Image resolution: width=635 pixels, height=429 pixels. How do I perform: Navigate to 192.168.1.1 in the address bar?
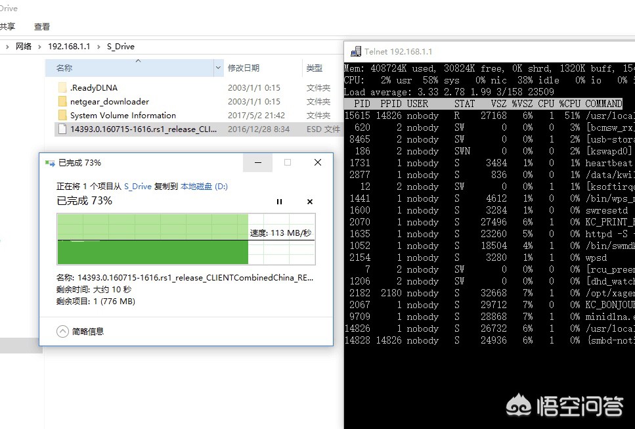69,46
